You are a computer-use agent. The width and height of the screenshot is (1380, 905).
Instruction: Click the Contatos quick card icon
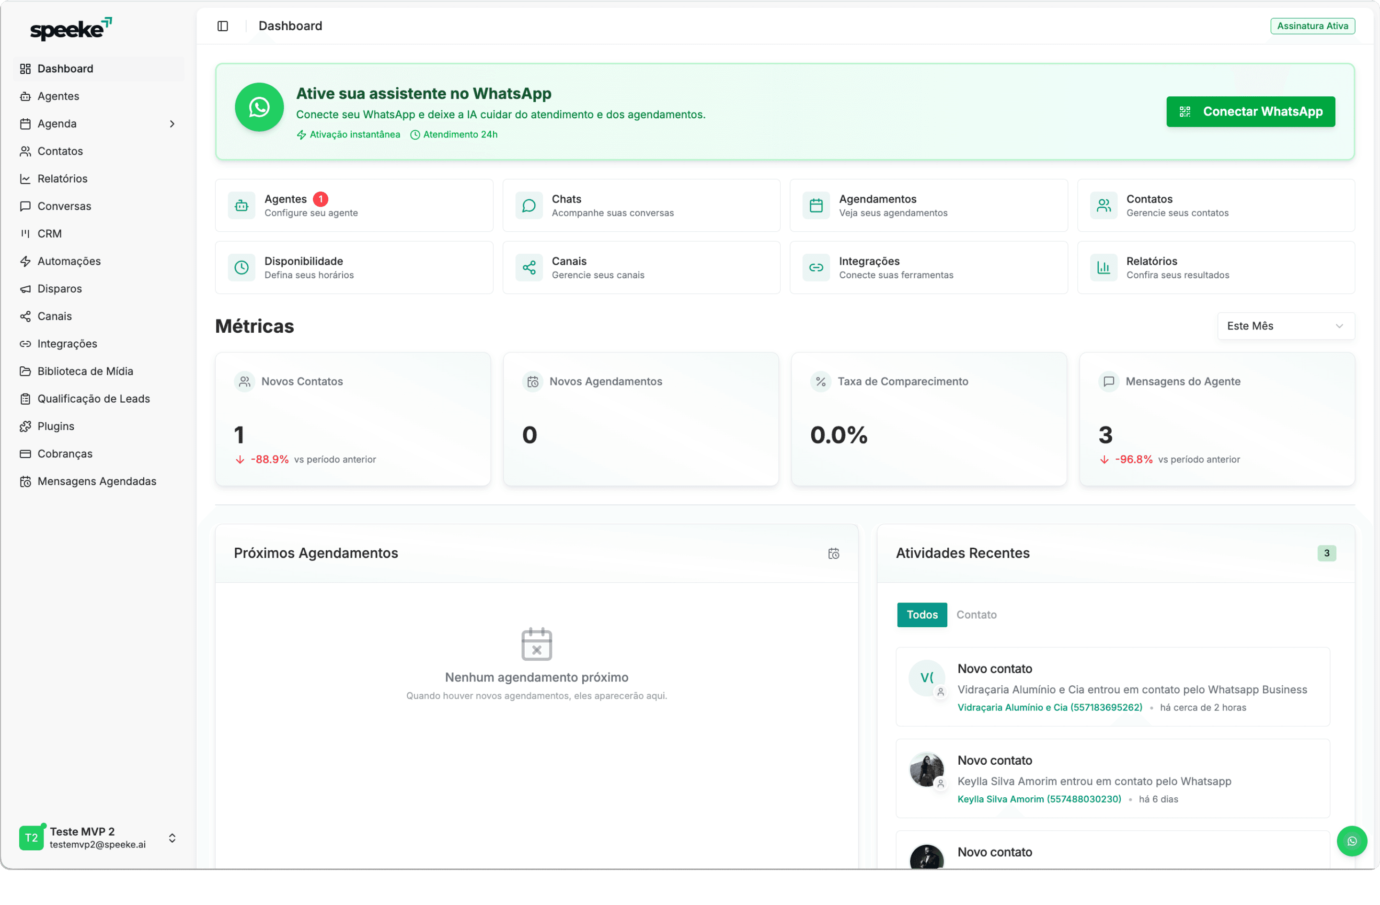tap(1104, 206)
